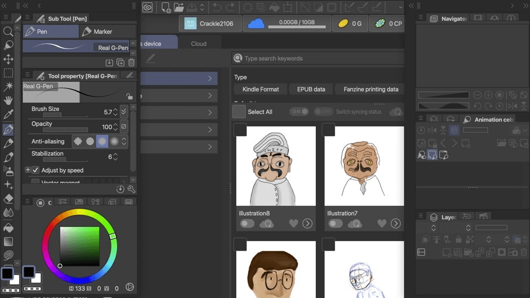Open the Illustration8 chef thumbnail
The image size is (530, 298).
tap(276, 166)
